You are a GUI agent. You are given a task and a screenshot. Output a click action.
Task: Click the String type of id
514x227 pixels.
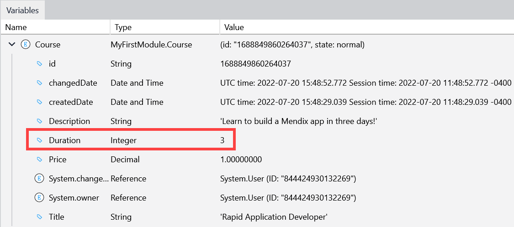tap(121, 64)
